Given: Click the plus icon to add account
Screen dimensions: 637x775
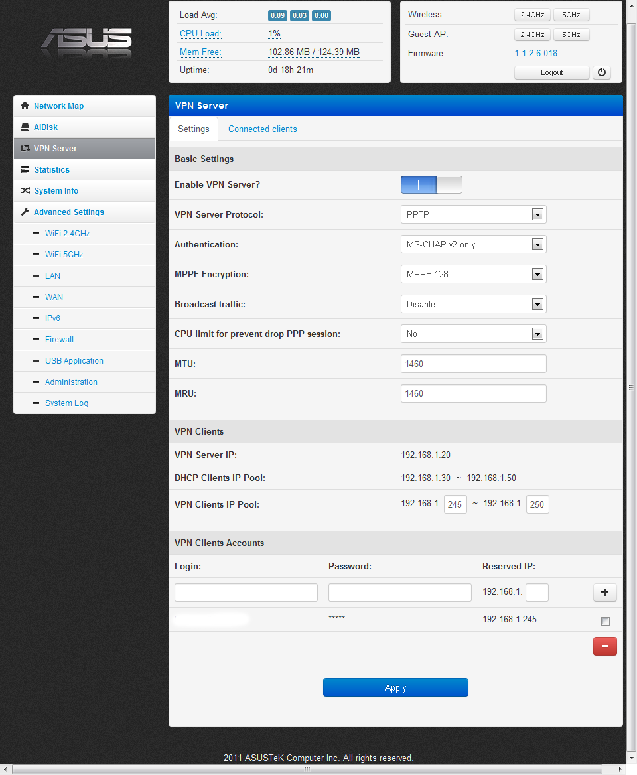Looking at the screenshot, I should (604, 593).
